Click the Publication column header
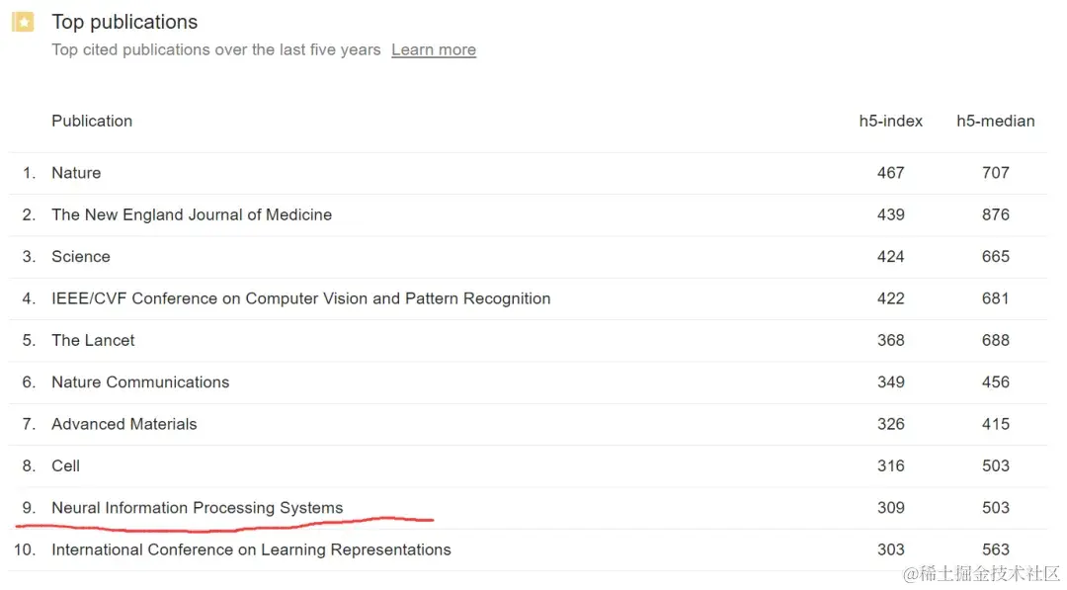This screenshot has width=1067, height=590. point(92,122)
